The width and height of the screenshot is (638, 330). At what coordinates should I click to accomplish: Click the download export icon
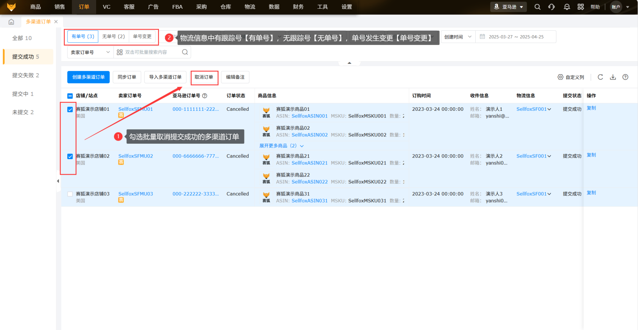tap(613, 77)
